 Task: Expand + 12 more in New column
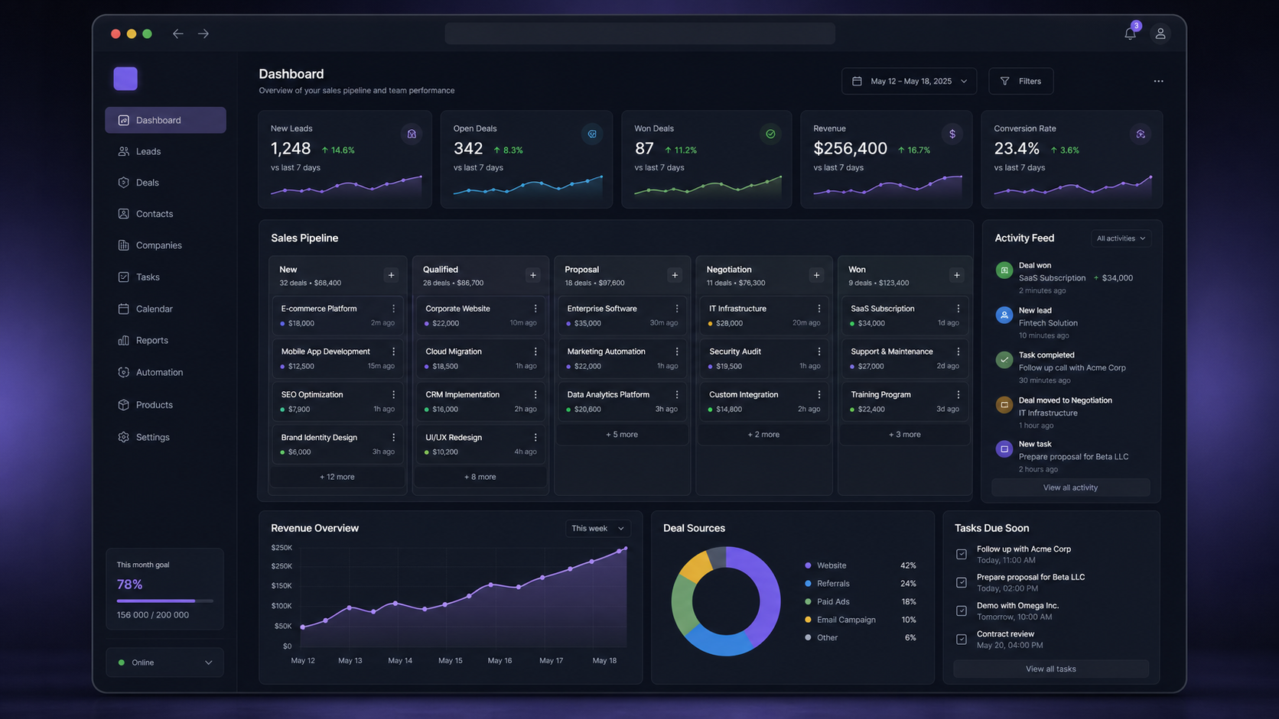[x=337, y=477]
